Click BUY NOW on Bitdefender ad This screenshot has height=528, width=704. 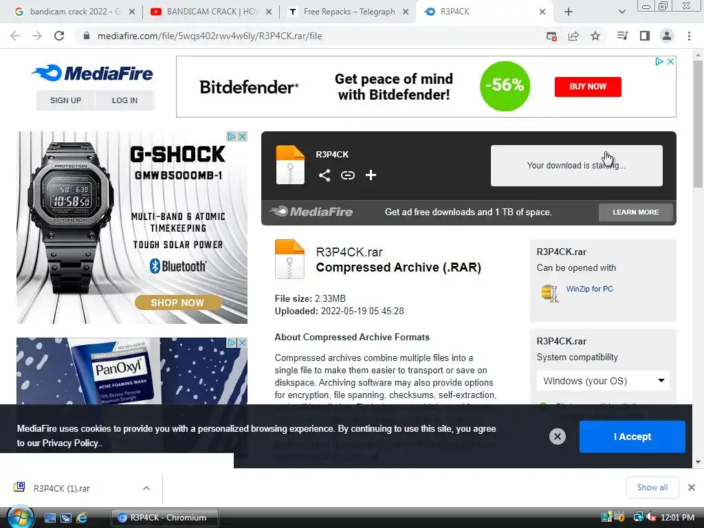point(588,87)
